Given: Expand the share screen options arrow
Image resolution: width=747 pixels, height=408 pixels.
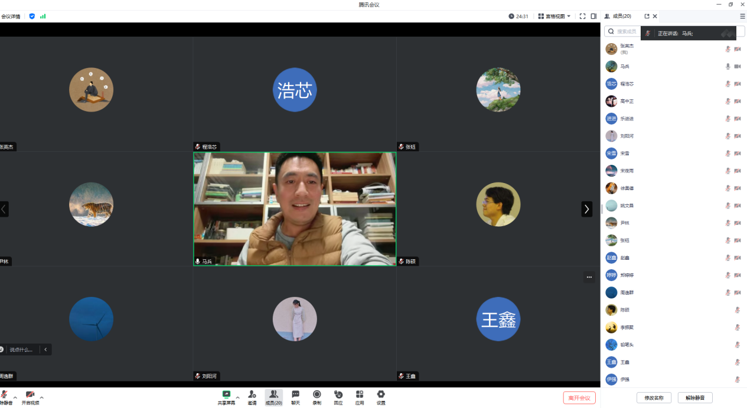Looking at the screenshot, I should (x=237, y=397).
